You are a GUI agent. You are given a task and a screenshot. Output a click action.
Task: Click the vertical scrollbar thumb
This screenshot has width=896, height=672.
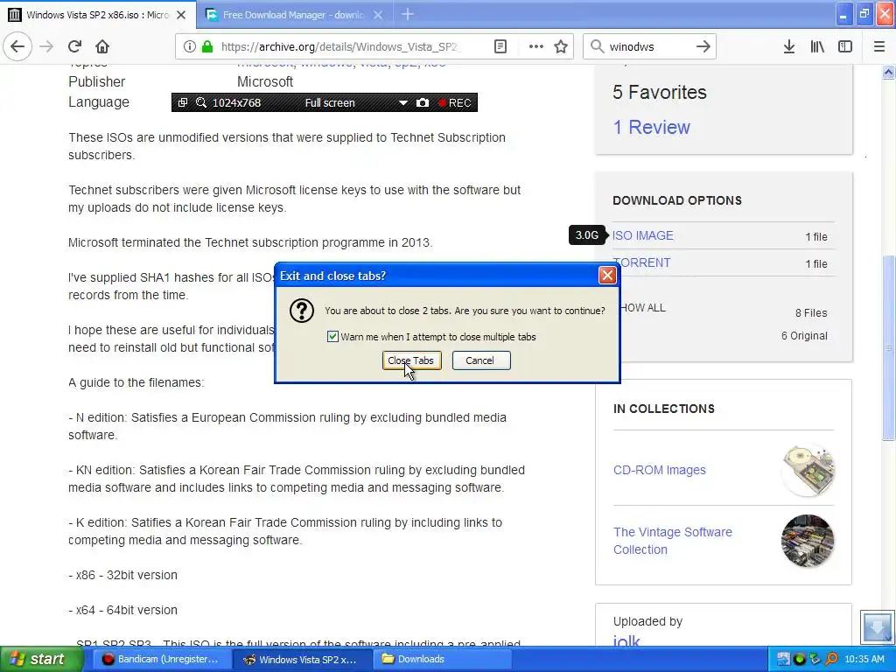pos(888,346)
